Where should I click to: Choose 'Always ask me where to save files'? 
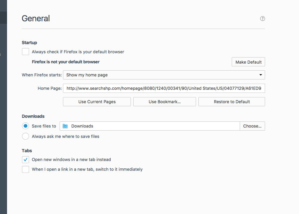pos(25,136)
